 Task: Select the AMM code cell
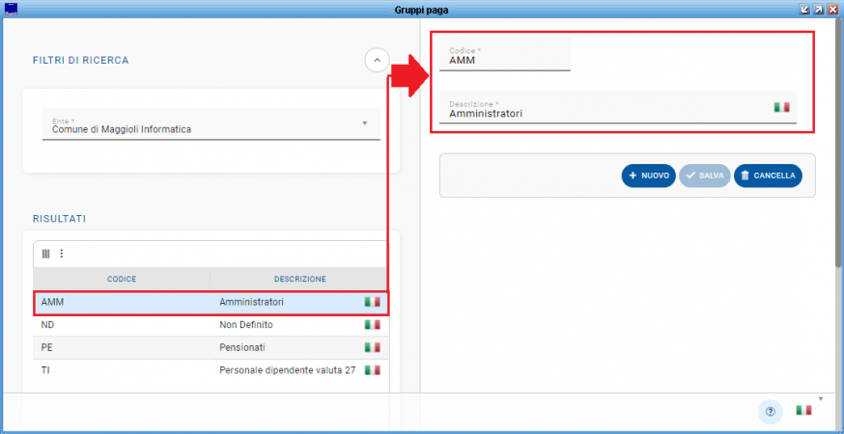click(122, 302)
